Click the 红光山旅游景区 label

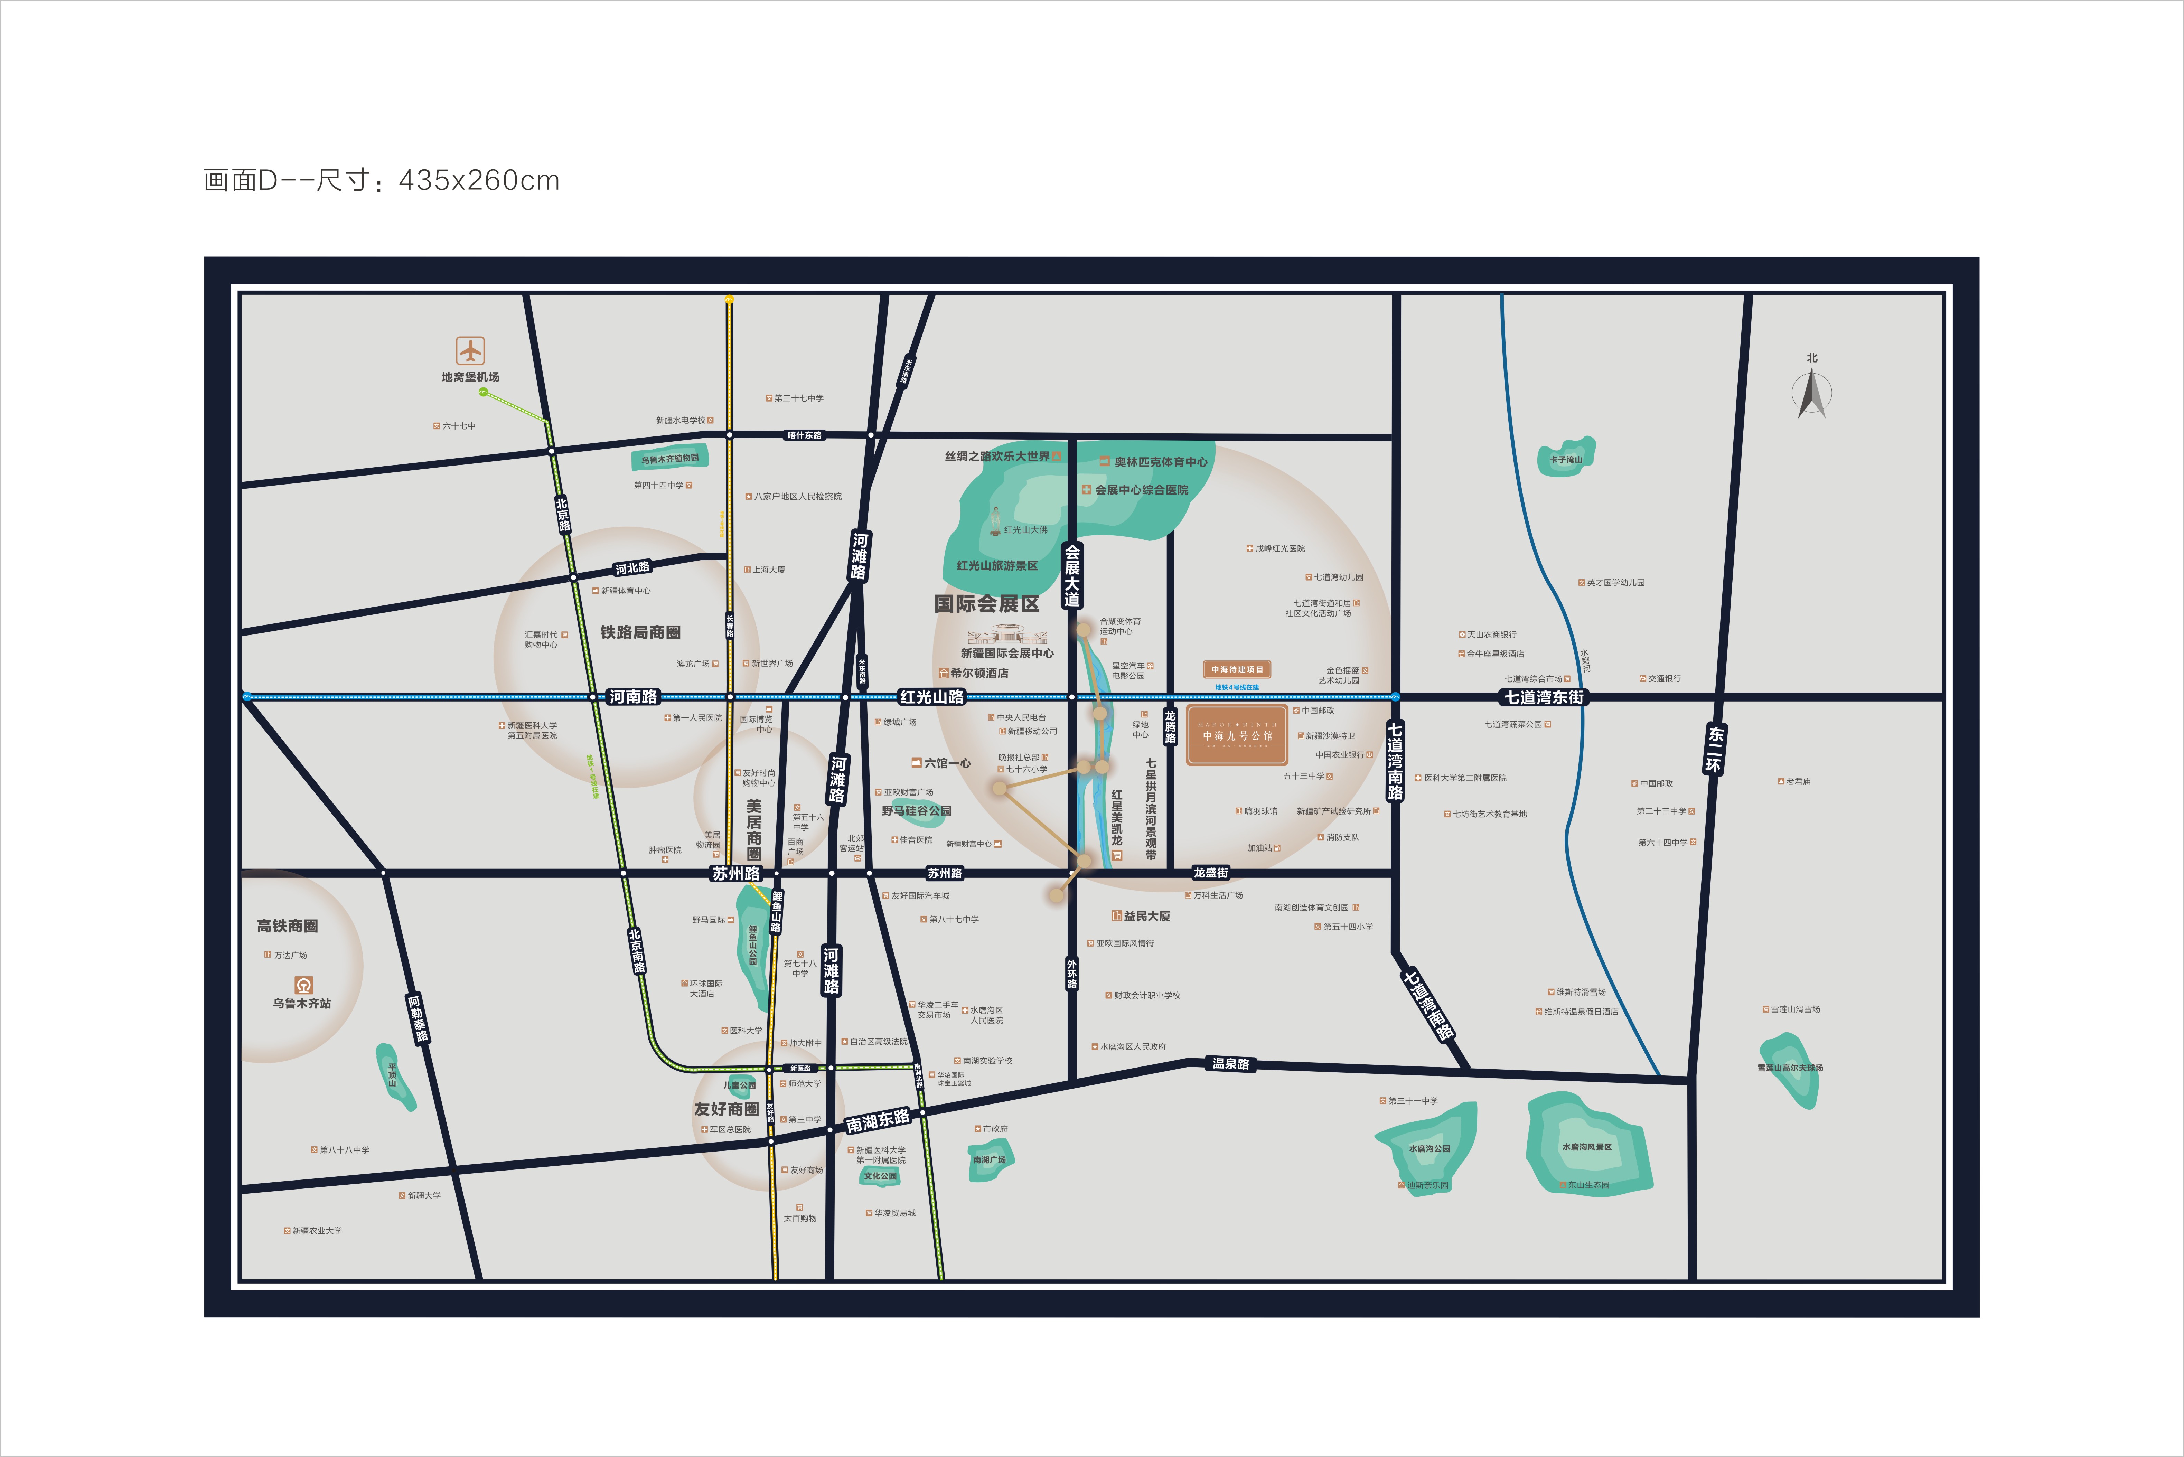(997, 565)
